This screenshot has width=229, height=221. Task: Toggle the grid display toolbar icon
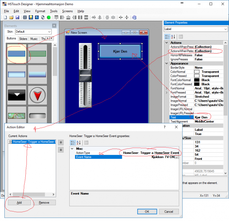[25, 17]
